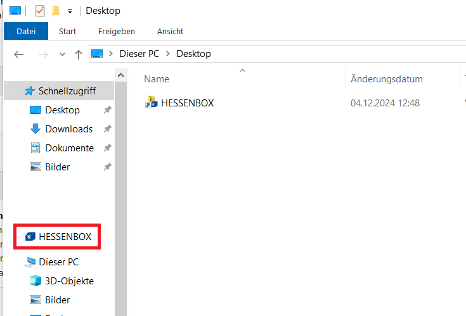Image resolution: width=466 pixels, height=316 pixels.
Task: Click the Dieser PC computer icon
Action: click(x=30, y=262)
